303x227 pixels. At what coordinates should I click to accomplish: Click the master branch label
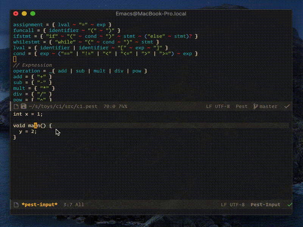coord(269,106)
